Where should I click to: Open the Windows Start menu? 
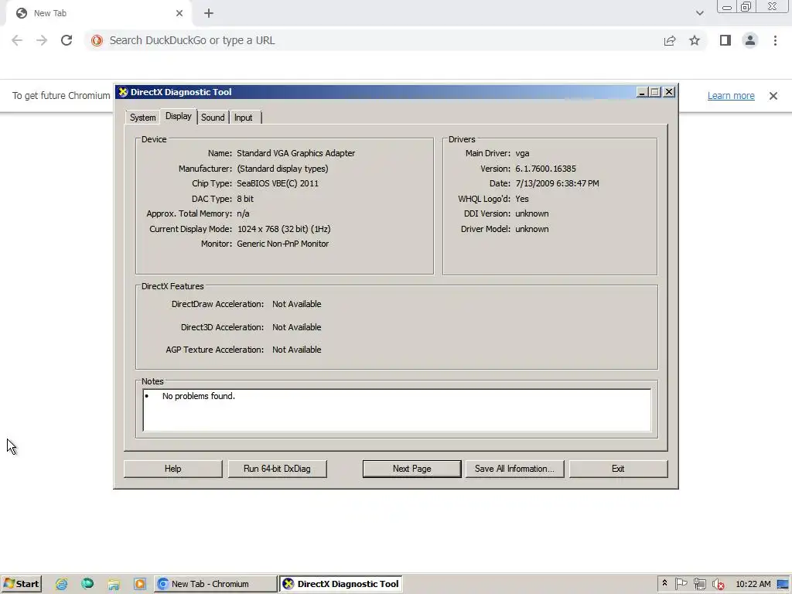[21, 584]
